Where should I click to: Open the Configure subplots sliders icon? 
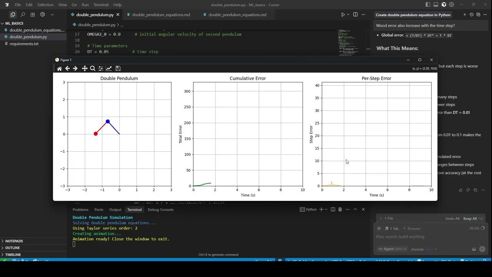point(101,68)
